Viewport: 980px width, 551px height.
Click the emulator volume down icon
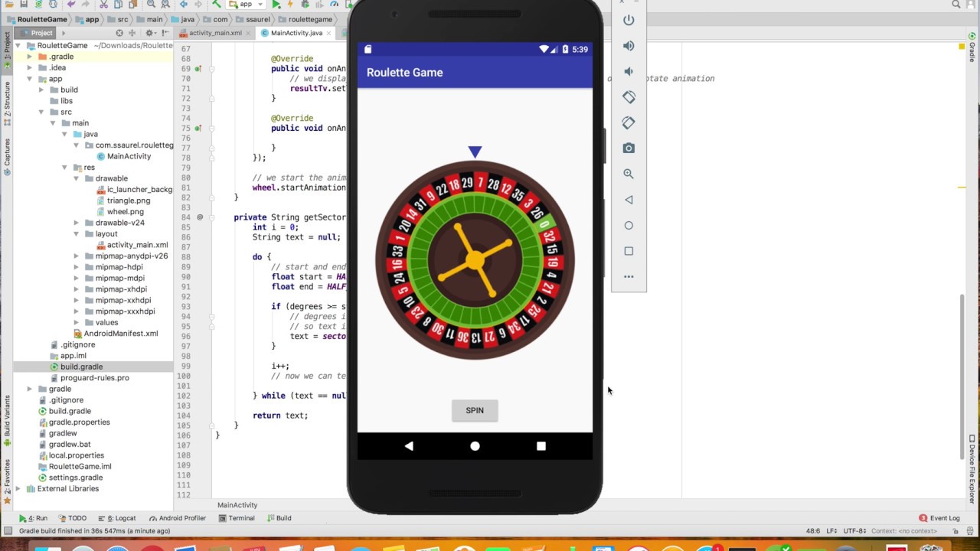coord(629,71)
